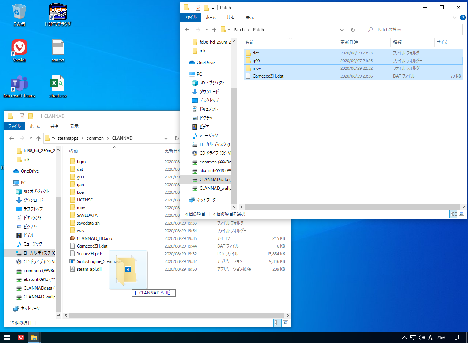468x343 pixels.
Task: Click the Properties quick-access icon in CLANNAD title bar
Action: click(x=22, y=116)
